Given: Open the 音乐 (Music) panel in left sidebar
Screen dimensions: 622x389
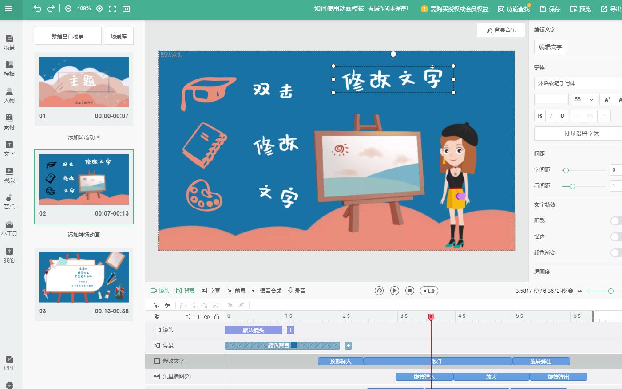Looking at the screenshot, I should pyautogui.click(x=10, y=202).
